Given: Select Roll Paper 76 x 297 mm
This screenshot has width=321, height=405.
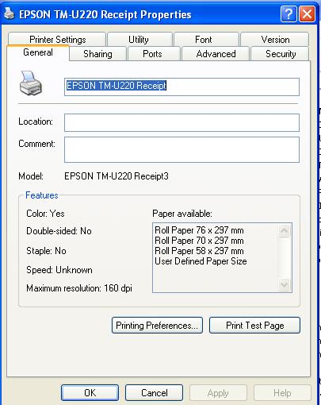Looking at the screenshot, I should pyautogui.click(x=199, y=230).
